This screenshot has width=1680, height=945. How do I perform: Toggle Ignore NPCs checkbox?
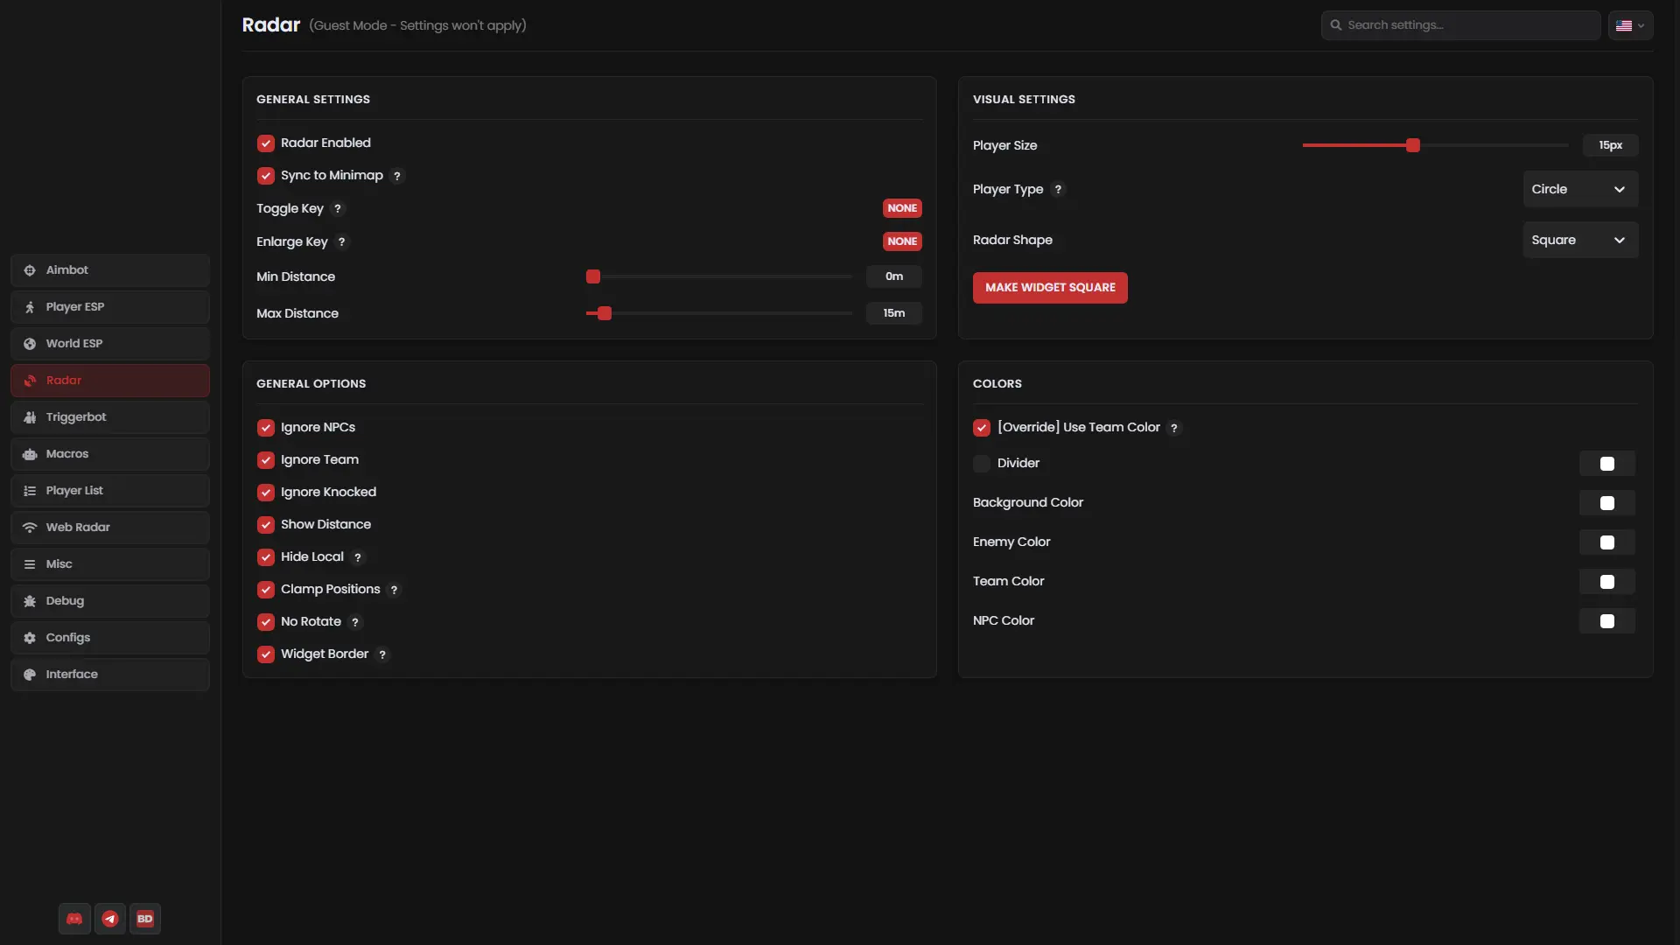pyautogui.click(x=266, y=428)
